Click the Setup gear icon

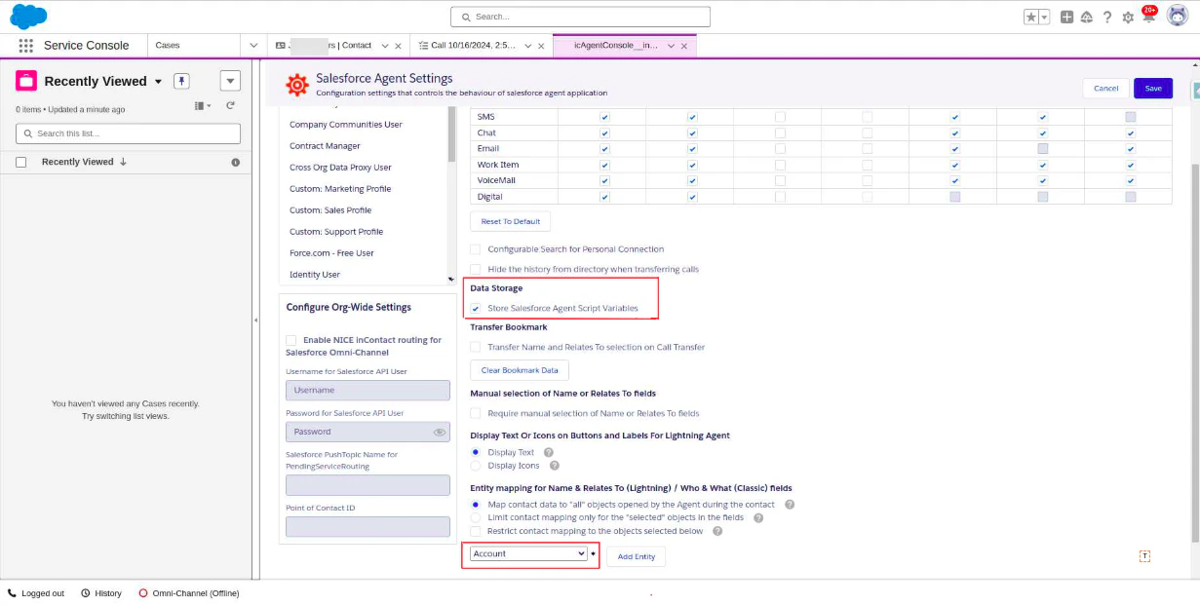[x=1127, y=17]
